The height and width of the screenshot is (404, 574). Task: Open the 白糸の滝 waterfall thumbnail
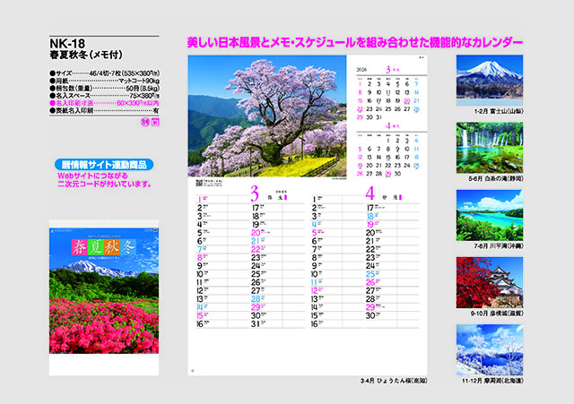(x=490, y=148)
